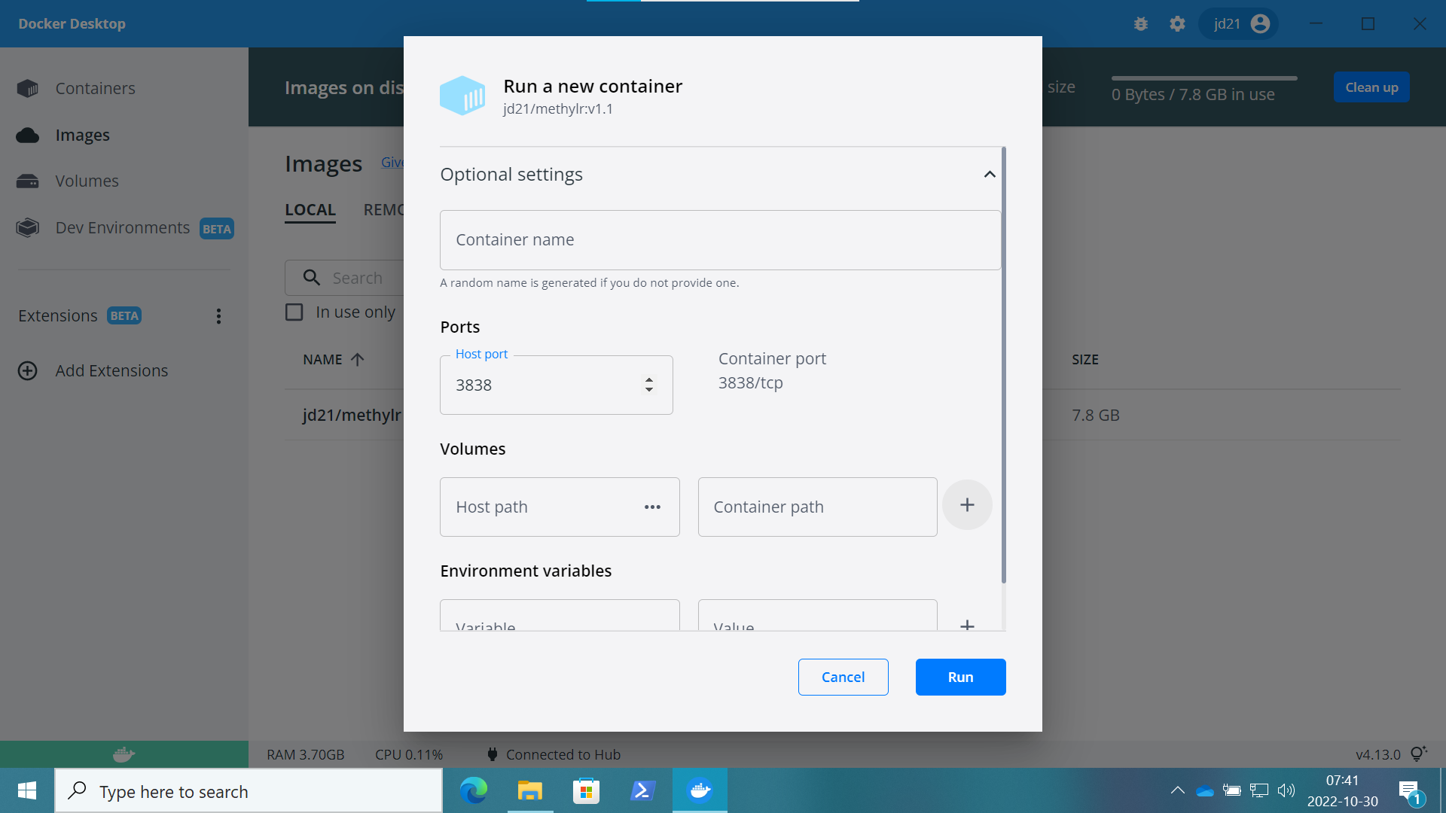Open the volume speaker tray icon

click(x=1286, y=790)
